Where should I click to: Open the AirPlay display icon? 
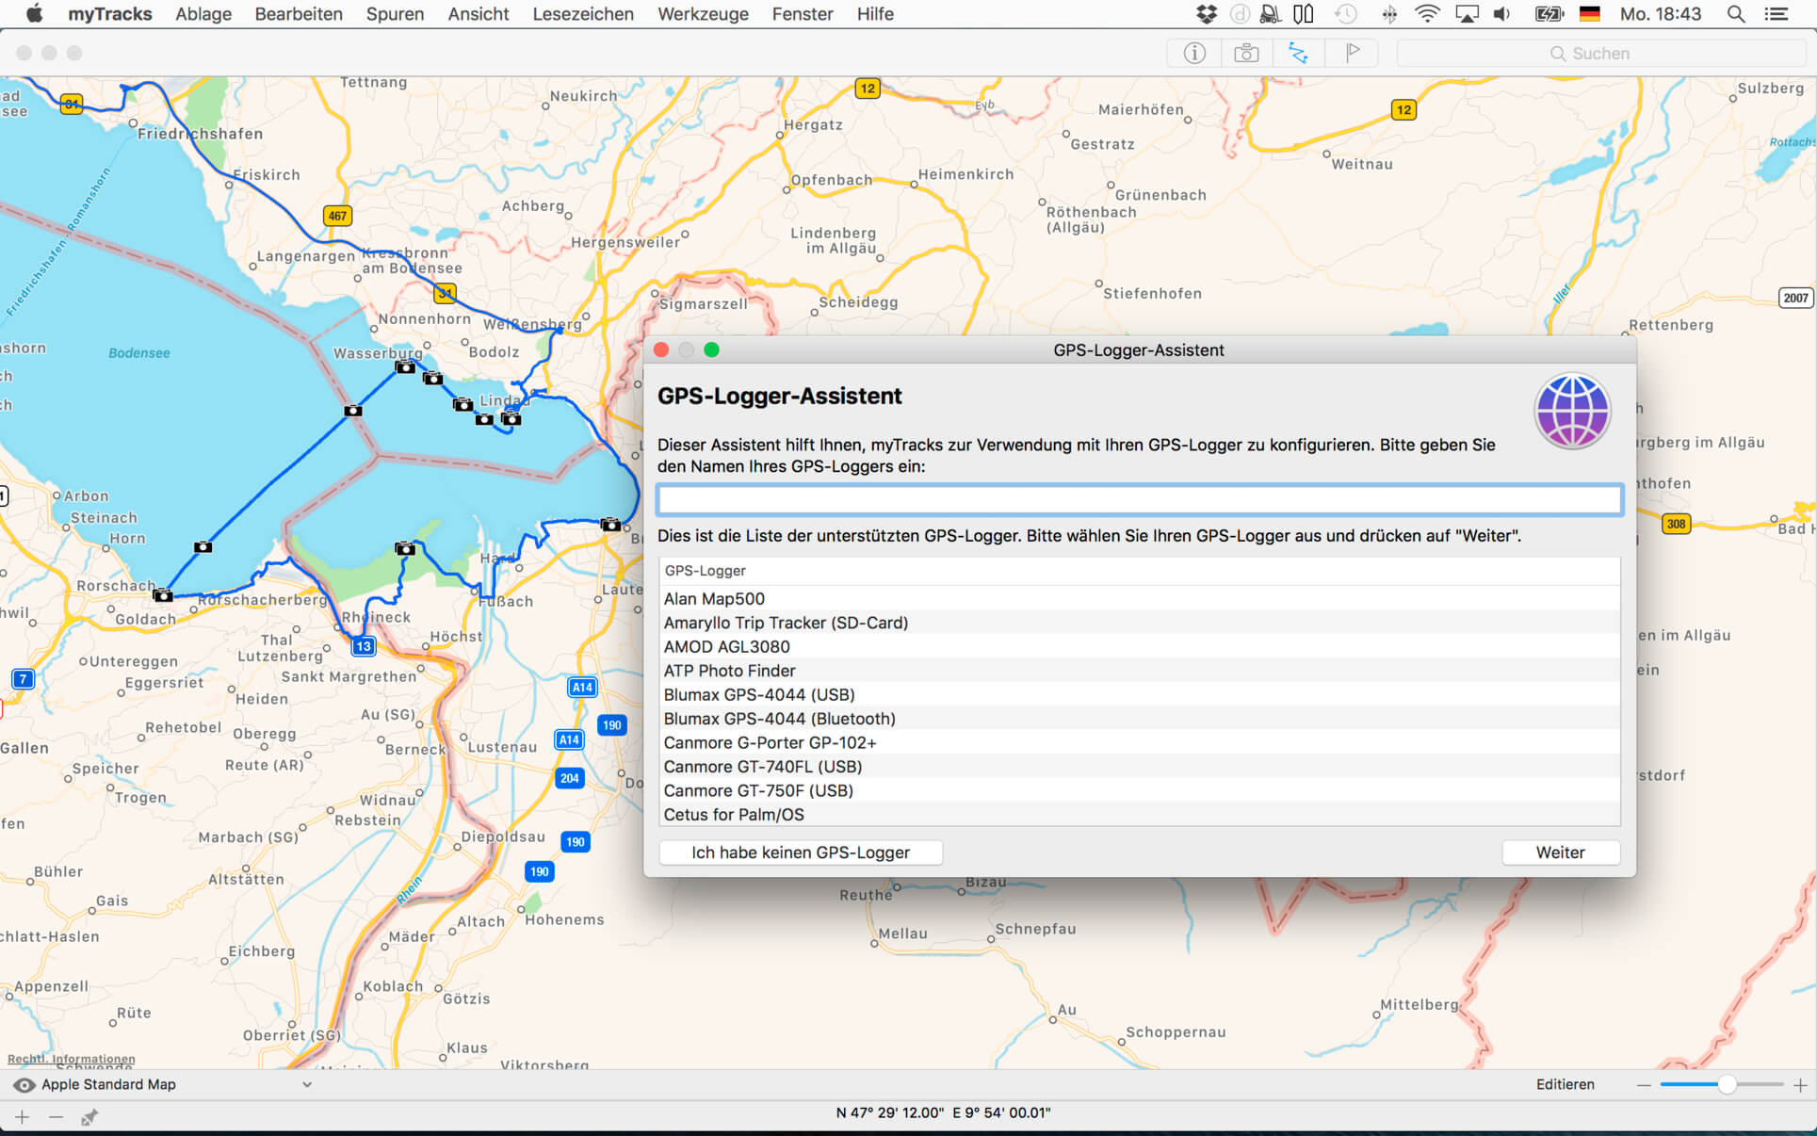pos(1467,14)
